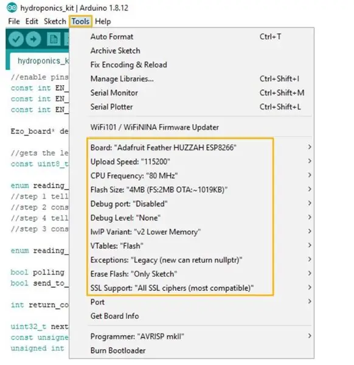Click Get Board Info
The width and height of the screenshot is (354, 365).
tap(192, 316)
